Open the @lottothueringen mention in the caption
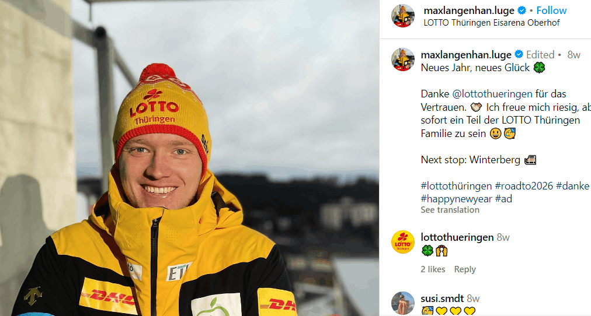 [492, 94]
